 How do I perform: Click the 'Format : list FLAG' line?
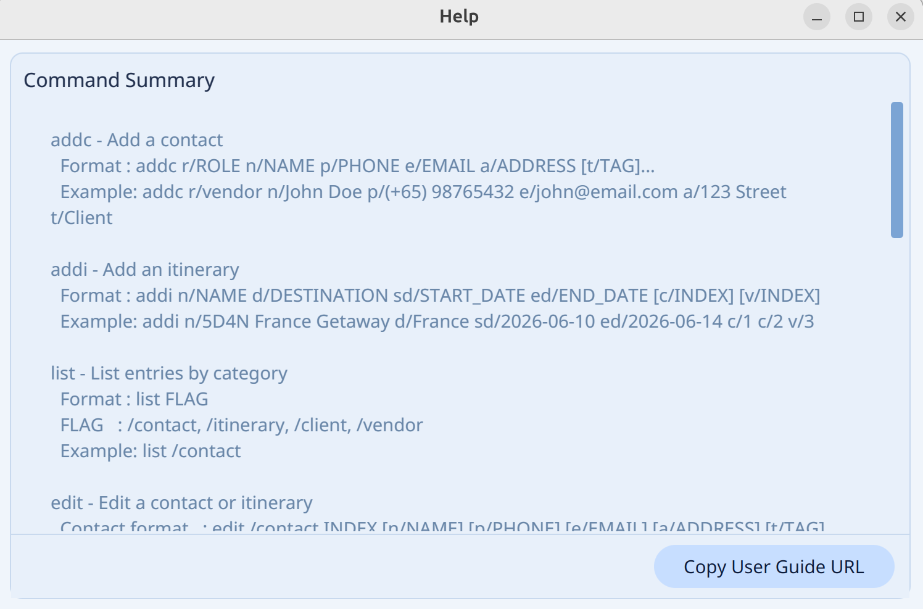134,399
